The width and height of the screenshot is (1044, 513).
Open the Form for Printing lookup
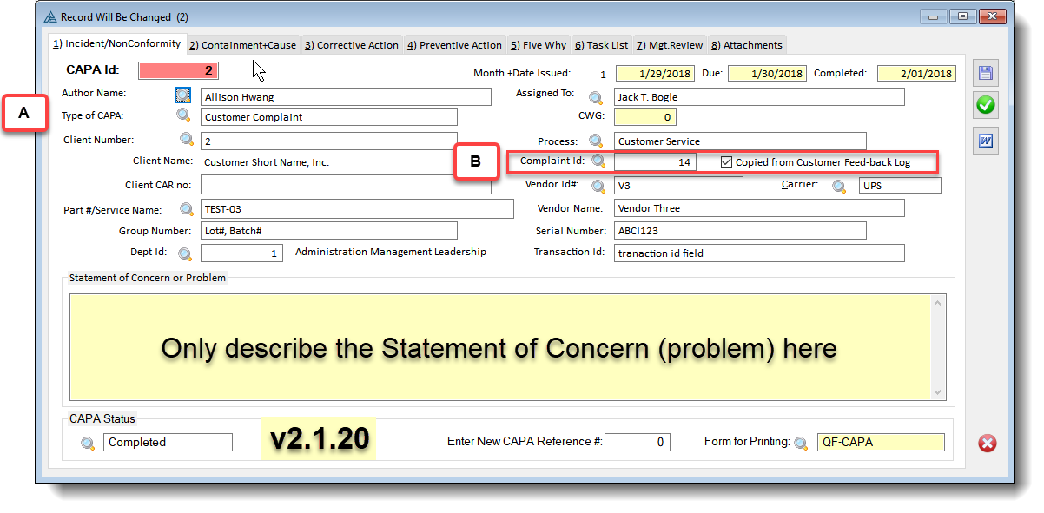point(800,443)
